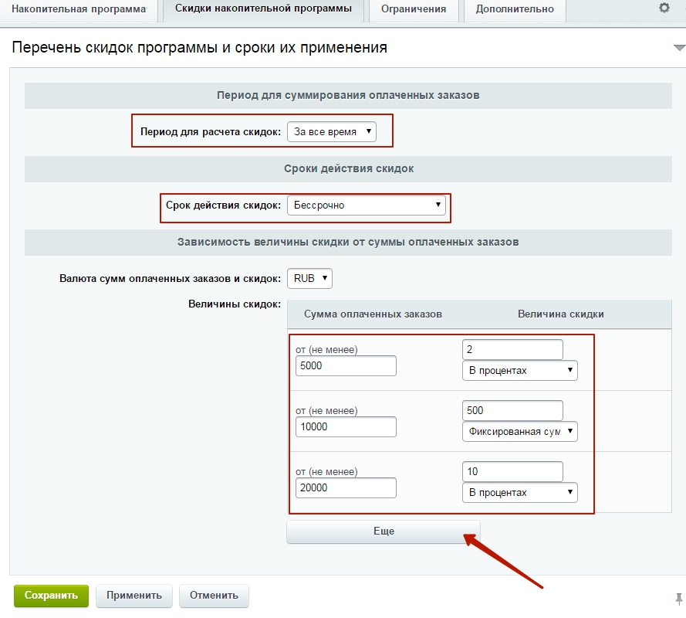Screen dimensions: 686x618
Task: Click the Отменить button
Action: coord(214,596)
